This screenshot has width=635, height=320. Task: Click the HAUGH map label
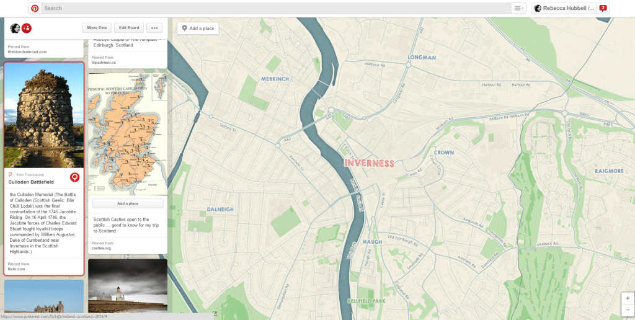point(372,242)
